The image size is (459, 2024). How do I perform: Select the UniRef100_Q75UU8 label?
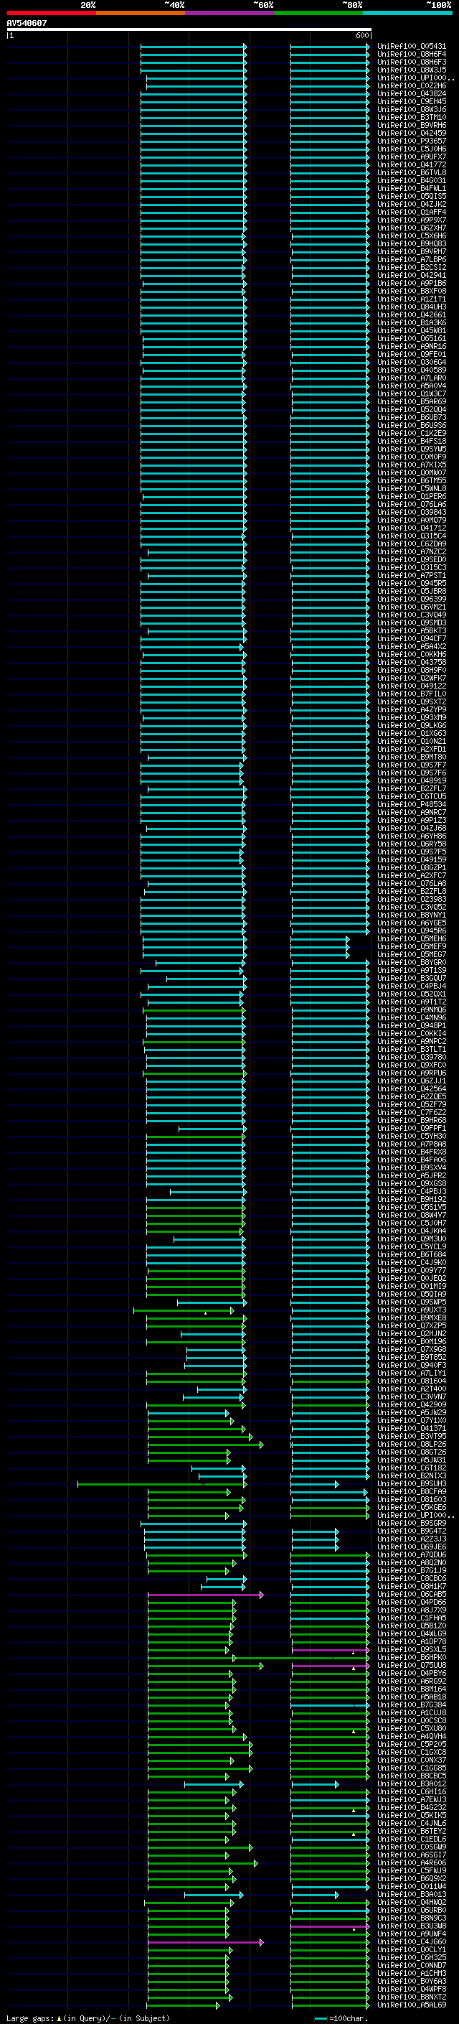point(412,1665)
